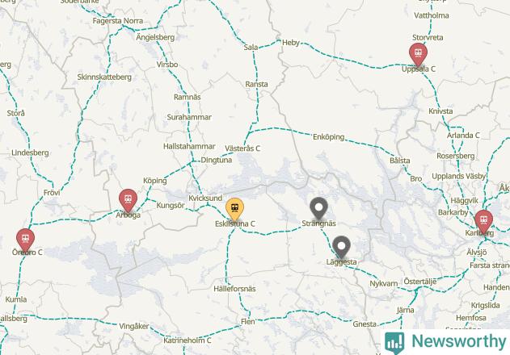Click the Fagersta Norra label
The height and width of the screenshot is (355, 510).
pyautogui.click(x=118, y=21)
